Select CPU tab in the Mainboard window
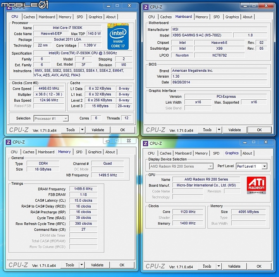Screen dimensions: 279x277 [x=152, y=17]
